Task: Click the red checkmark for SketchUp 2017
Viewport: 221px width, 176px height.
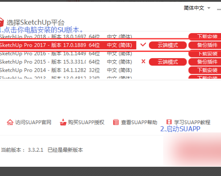Action: [143, 44]
